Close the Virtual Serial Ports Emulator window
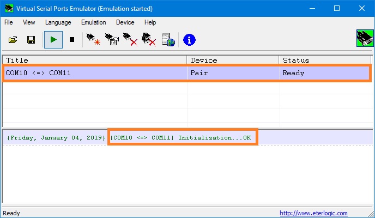Screen dimensions: 375x218 362,8
